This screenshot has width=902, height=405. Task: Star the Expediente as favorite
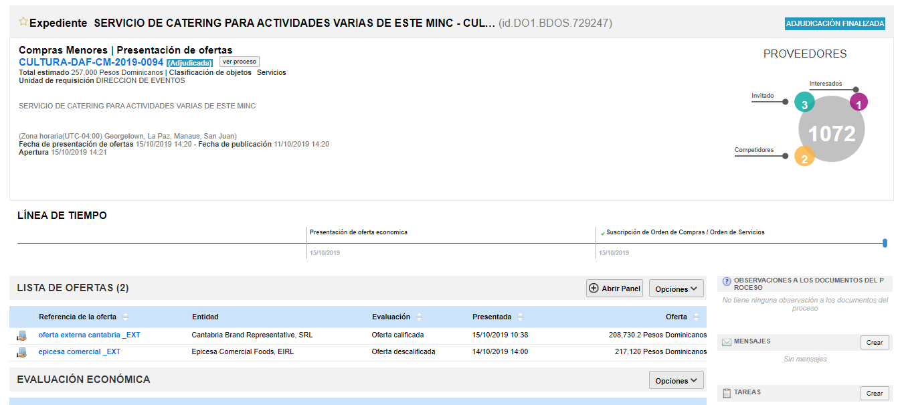pos(23,22)
